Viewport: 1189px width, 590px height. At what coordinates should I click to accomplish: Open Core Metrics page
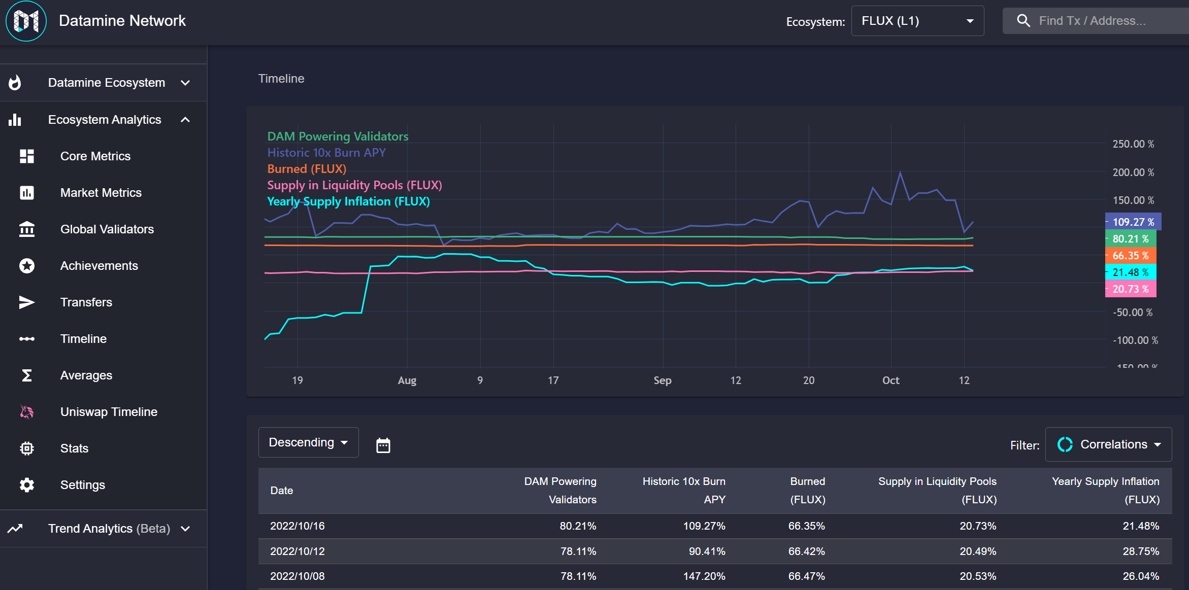pos(95,156)
